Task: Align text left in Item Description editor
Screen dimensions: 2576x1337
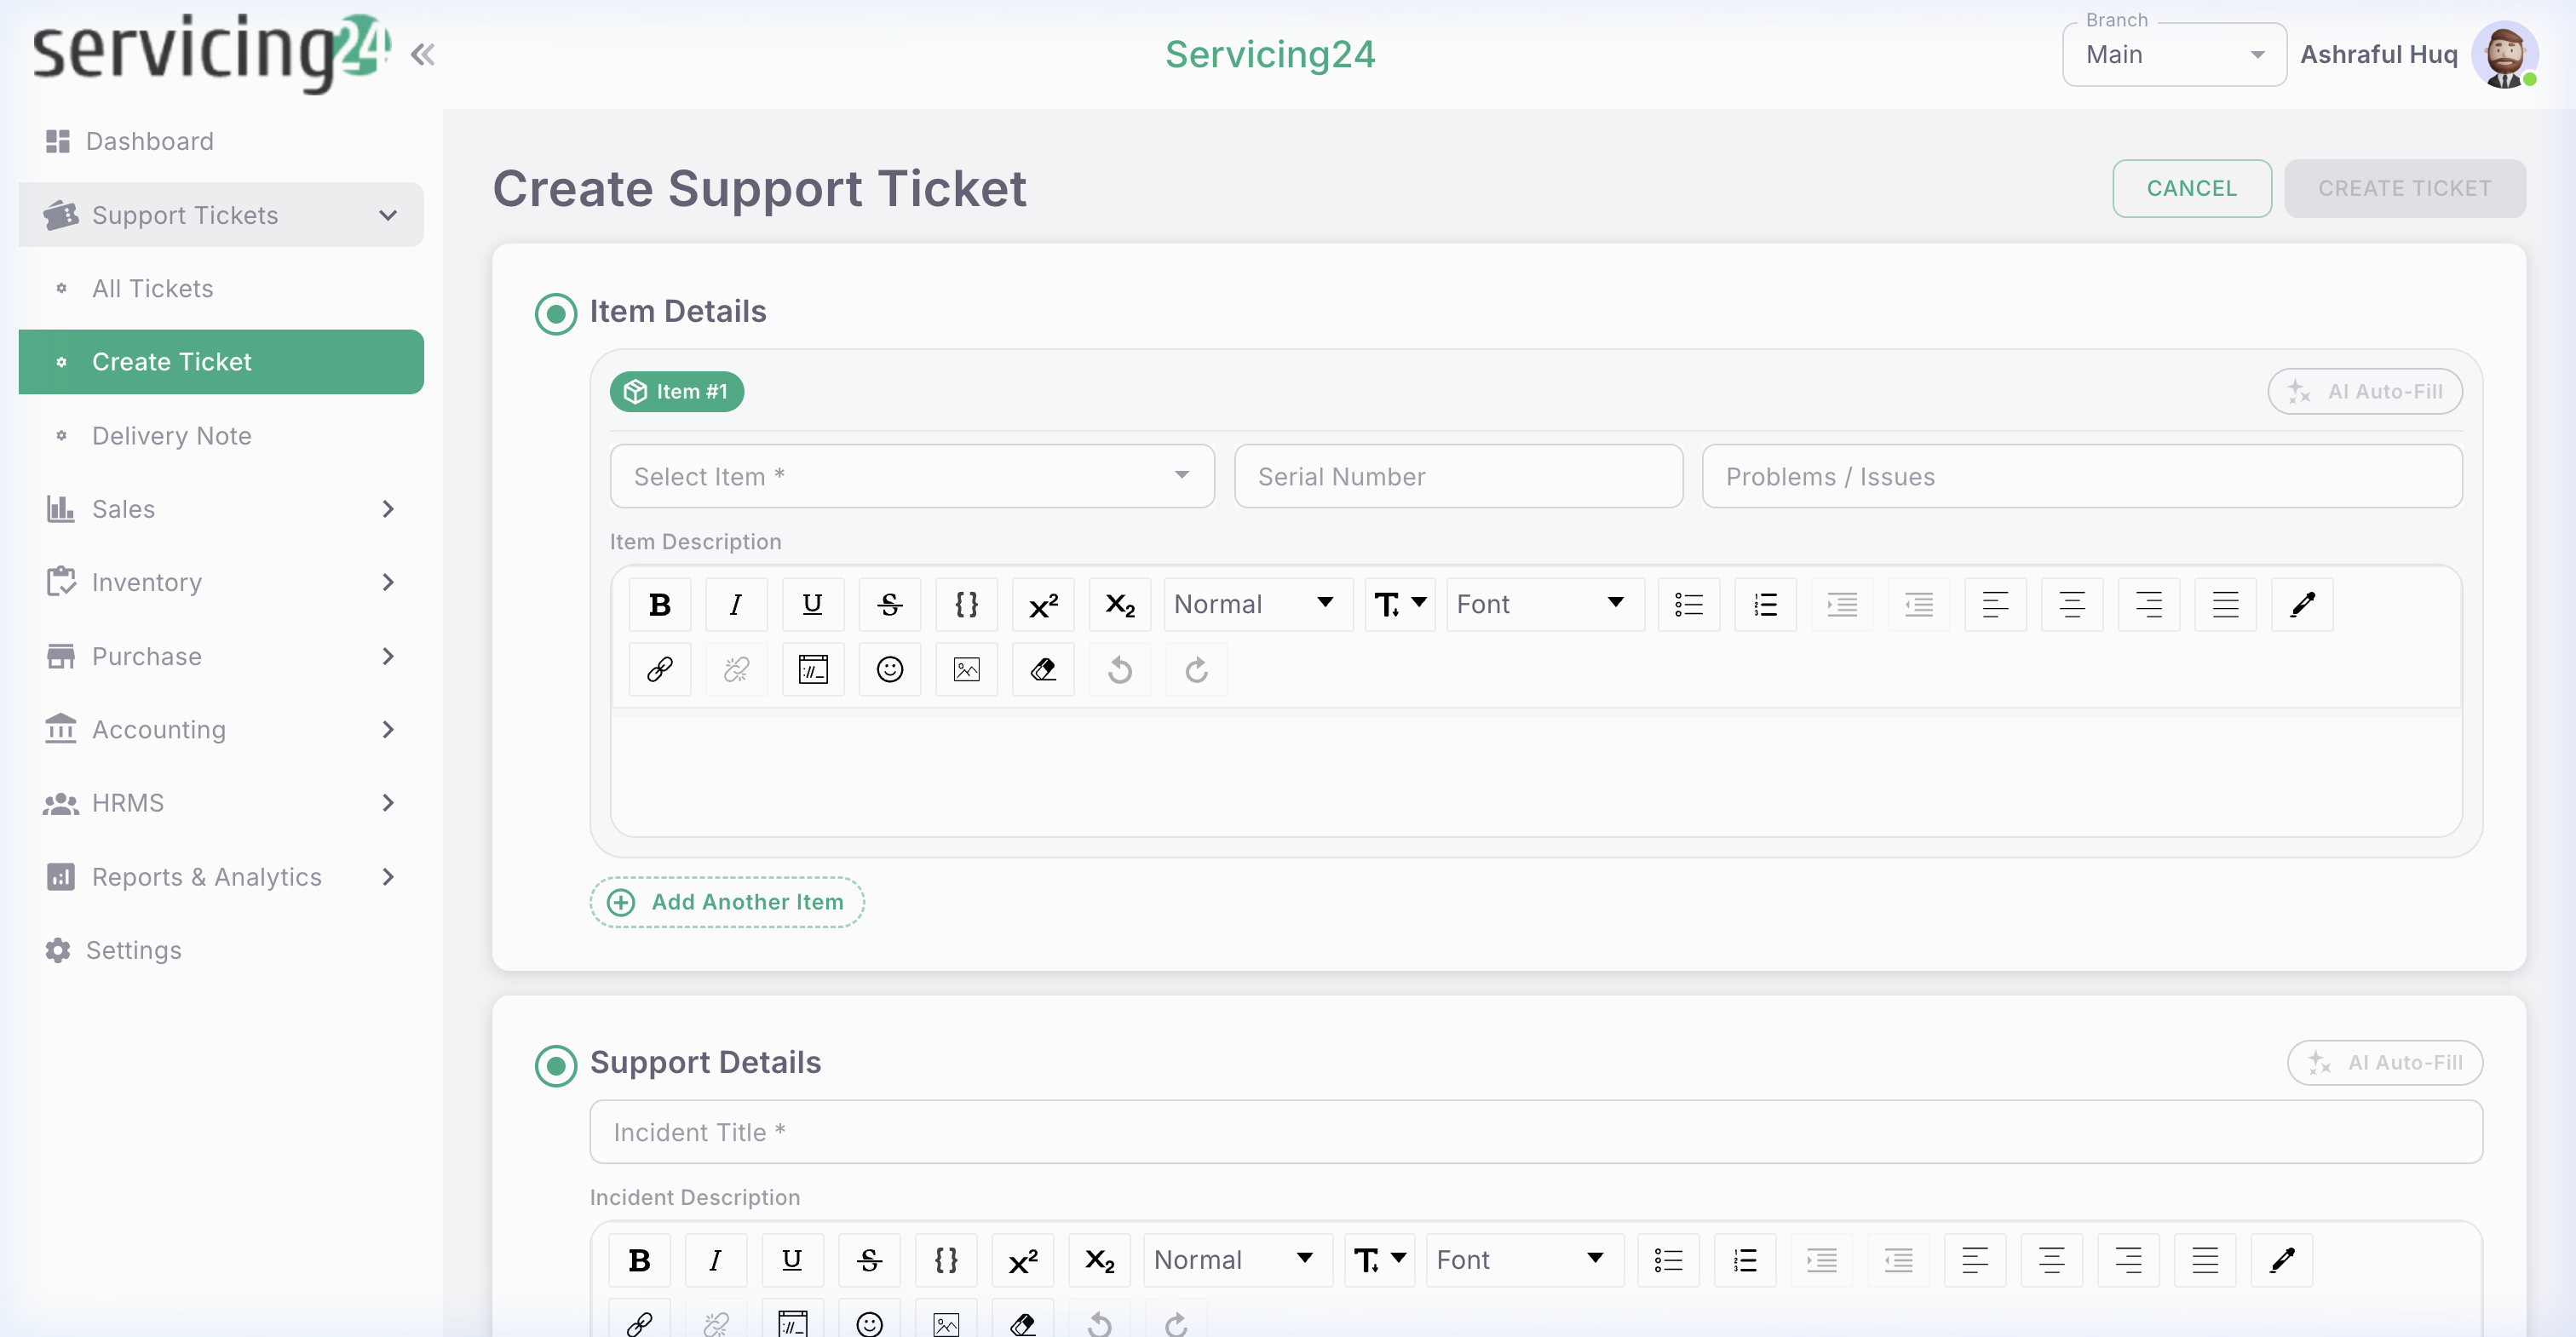Action: (x=1995, y=604)
